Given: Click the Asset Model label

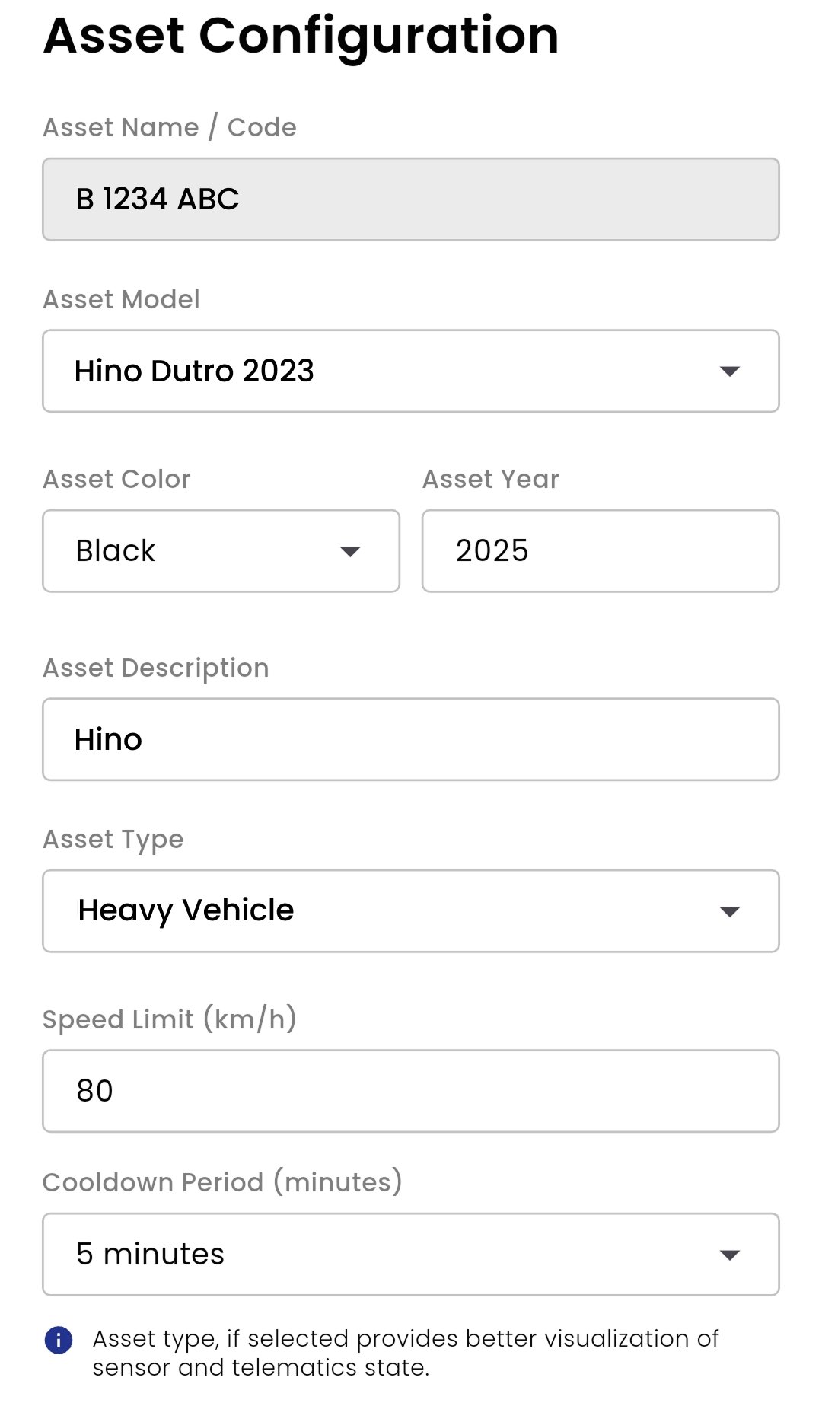Looking at the screenshot, I should (121, 298).
